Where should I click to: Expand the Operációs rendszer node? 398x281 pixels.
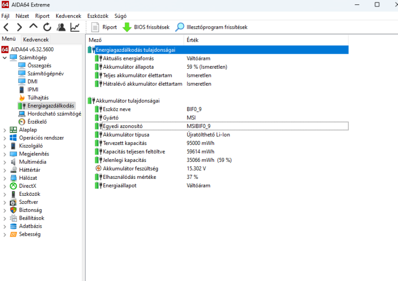click(4, 138)
